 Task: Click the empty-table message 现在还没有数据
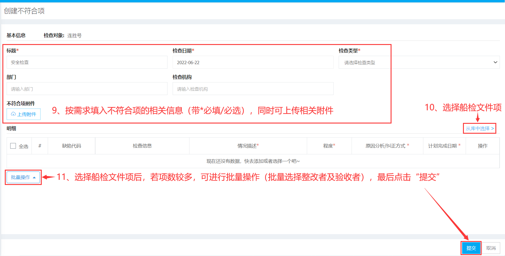(253, 161)
